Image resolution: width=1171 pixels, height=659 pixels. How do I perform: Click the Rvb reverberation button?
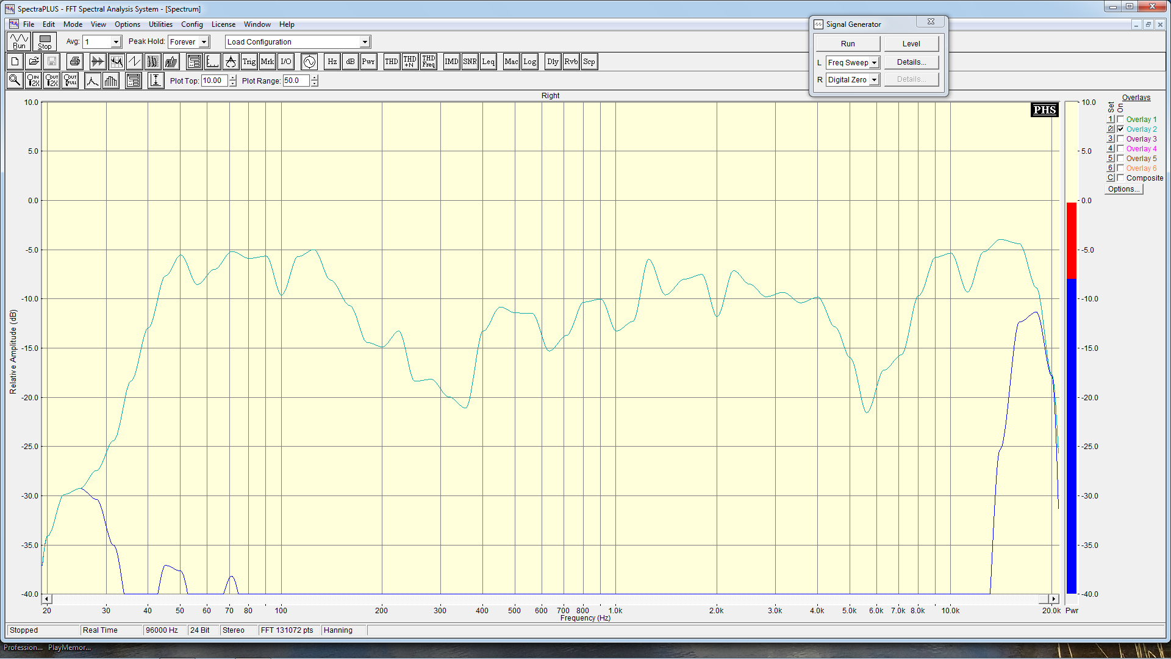pyautogui.click(x=571, y=62)
